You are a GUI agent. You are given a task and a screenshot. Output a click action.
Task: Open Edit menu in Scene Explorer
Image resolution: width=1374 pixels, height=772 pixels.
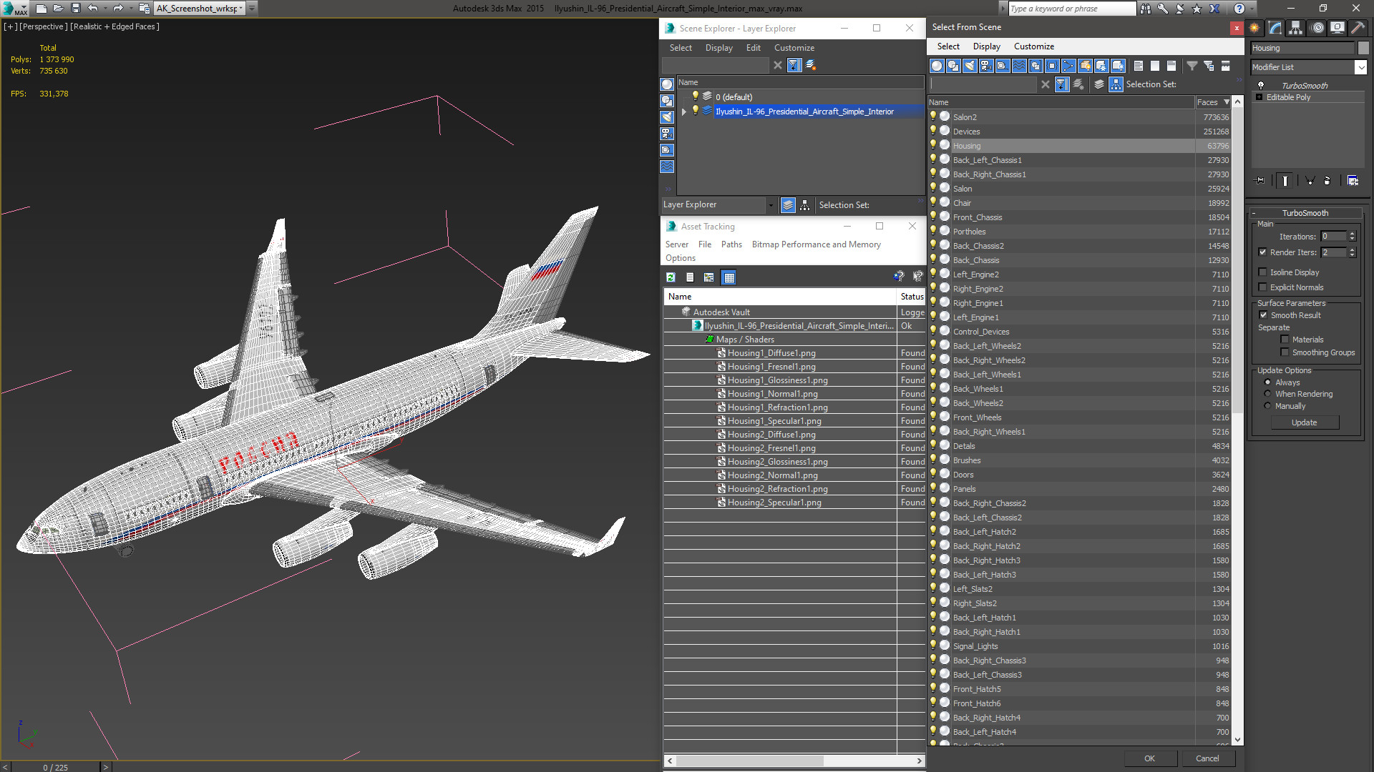point(753,48)
